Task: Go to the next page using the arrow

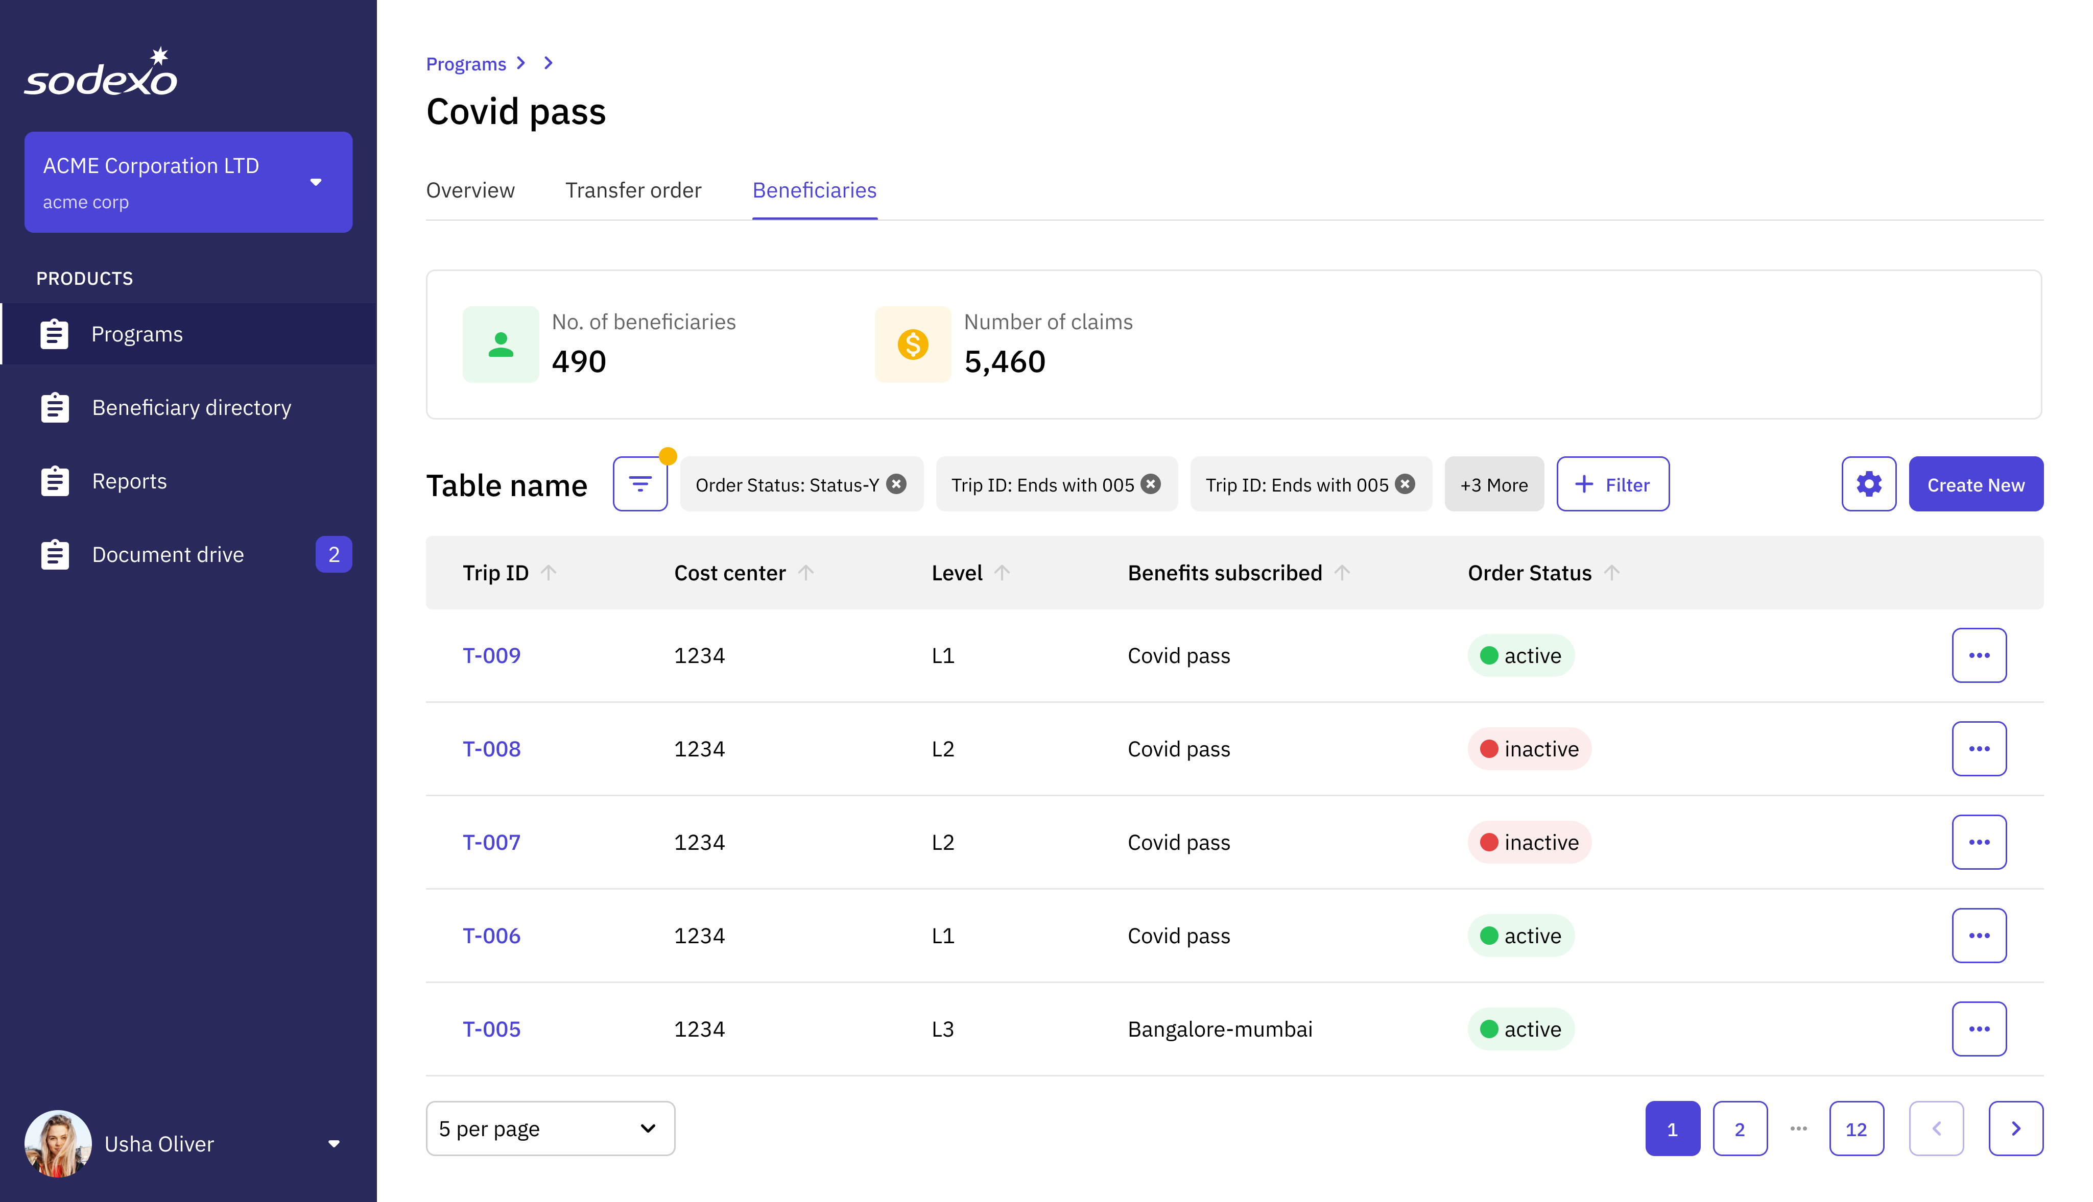Action: click(x=2015, y=1129)
